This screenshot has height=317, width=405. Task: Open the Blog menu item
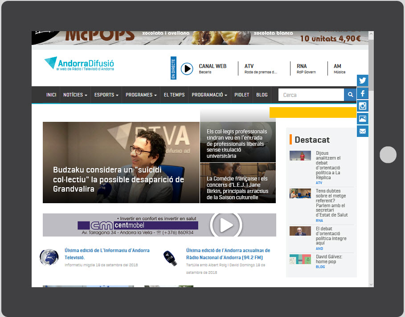262,95
